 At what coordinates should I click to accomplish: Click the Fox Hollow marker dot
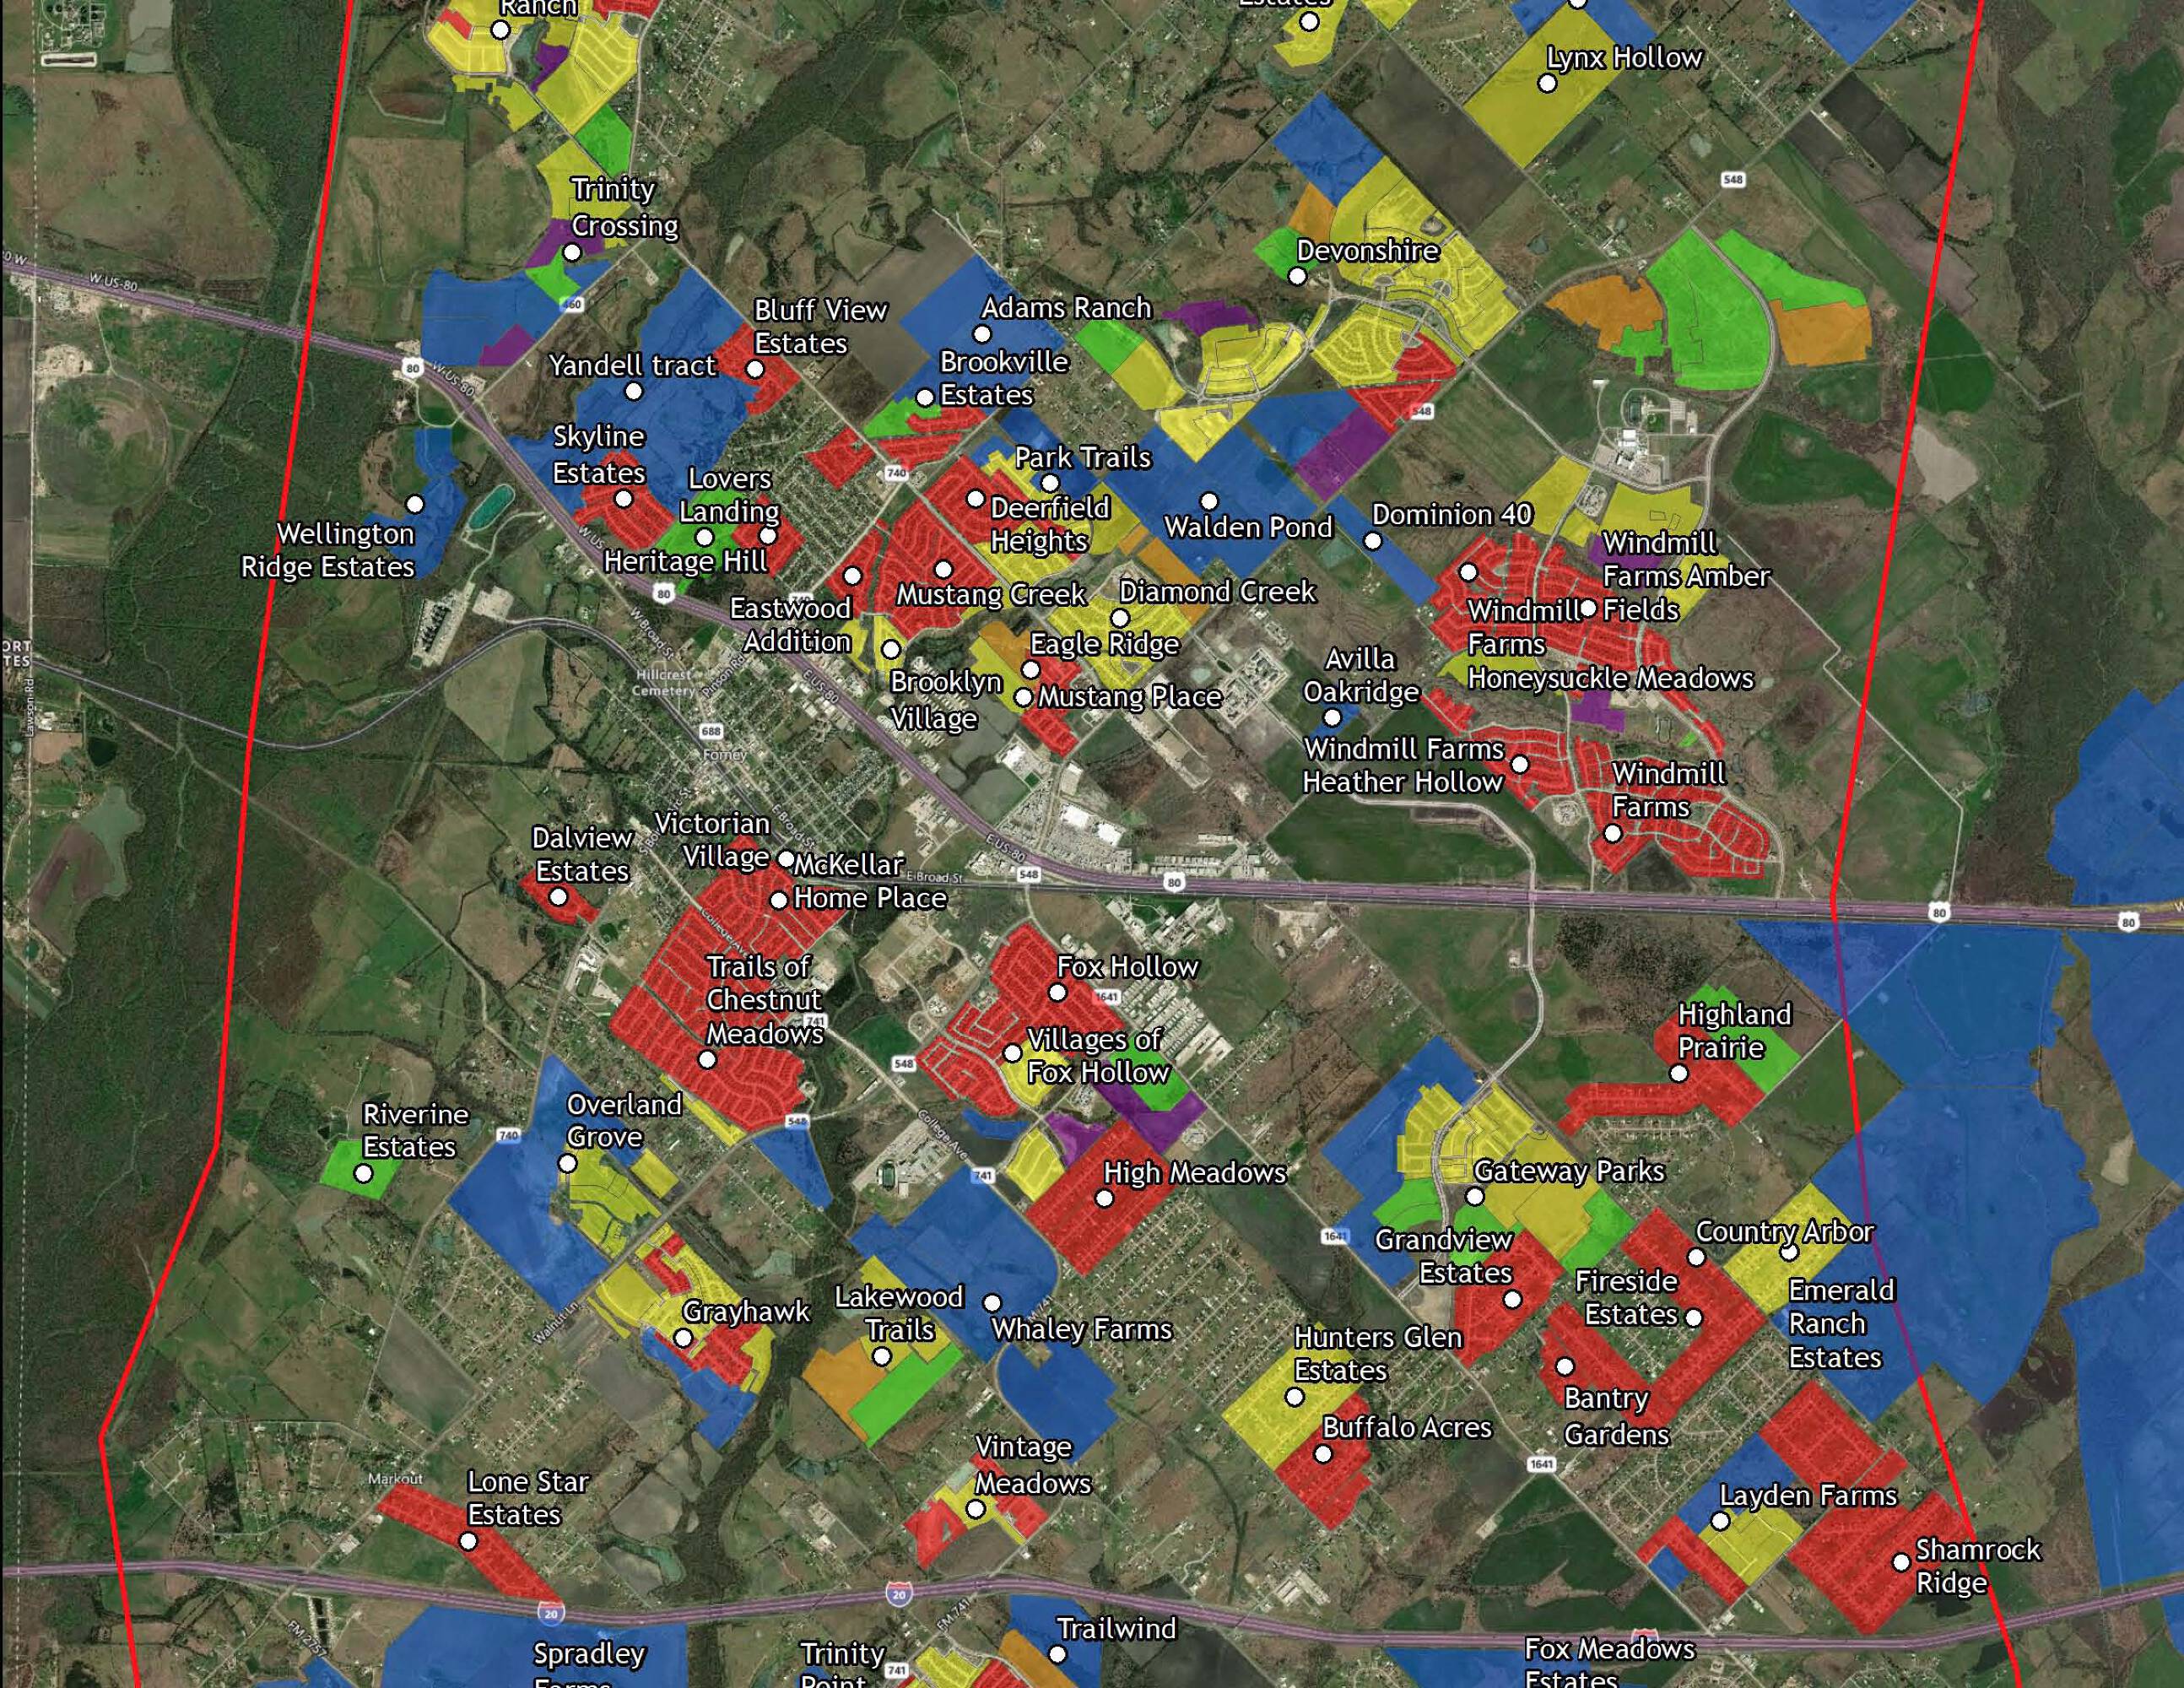pyautogui.click(x=1057, y=993)
